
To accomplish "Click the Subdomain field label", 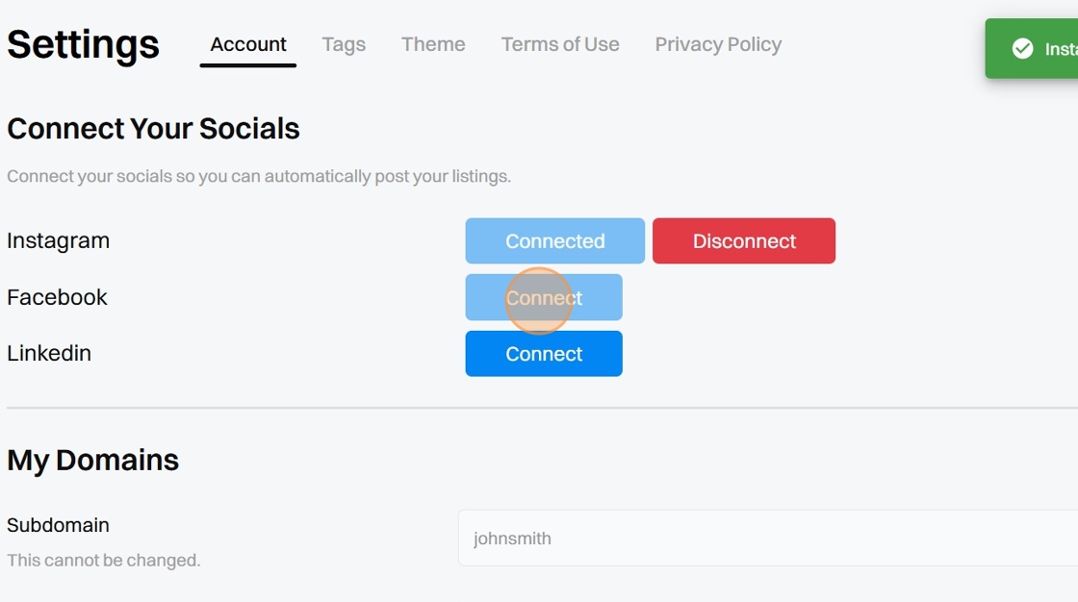I will pyautogui.click(x=58, y=525).
